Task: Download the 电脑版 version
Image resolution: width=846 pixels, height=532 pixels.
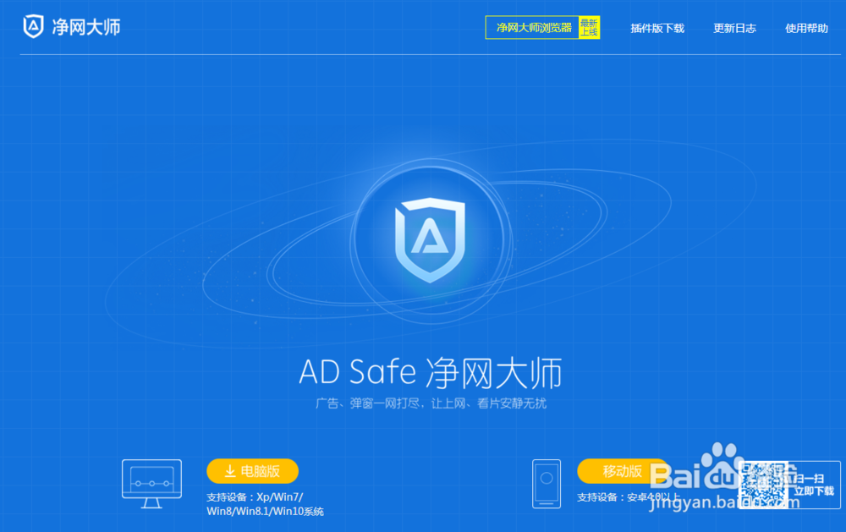Action: [x=252, y=471]
